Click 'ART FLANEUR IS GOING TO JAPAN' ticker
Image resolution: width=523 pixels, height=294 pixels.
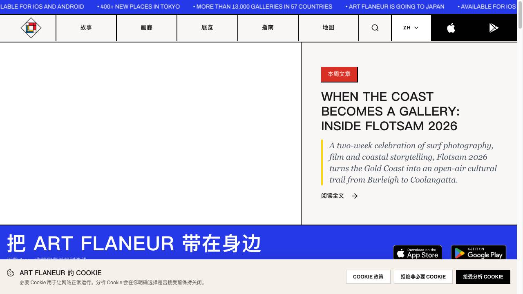396,7
